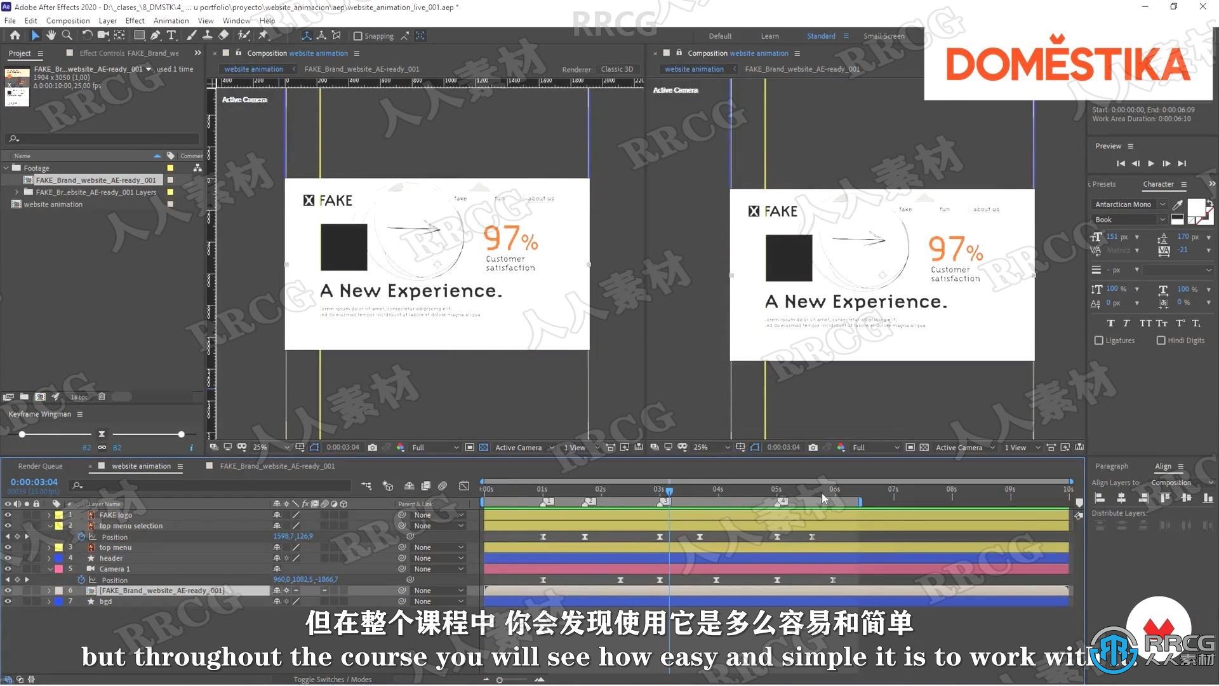
Task: Drag the timeline playhead at 3:04
Action: [670, 489]
